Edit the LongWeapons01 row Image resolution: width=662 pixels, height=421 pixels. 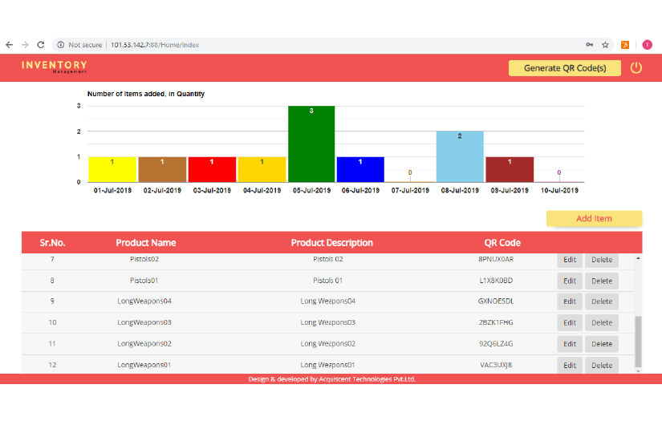click(x=570, y=366)
